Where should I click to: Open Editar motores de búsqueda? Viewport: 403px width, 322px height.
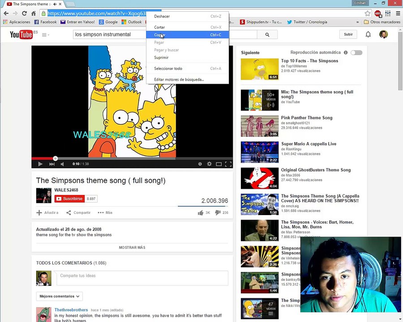(187, 80)
